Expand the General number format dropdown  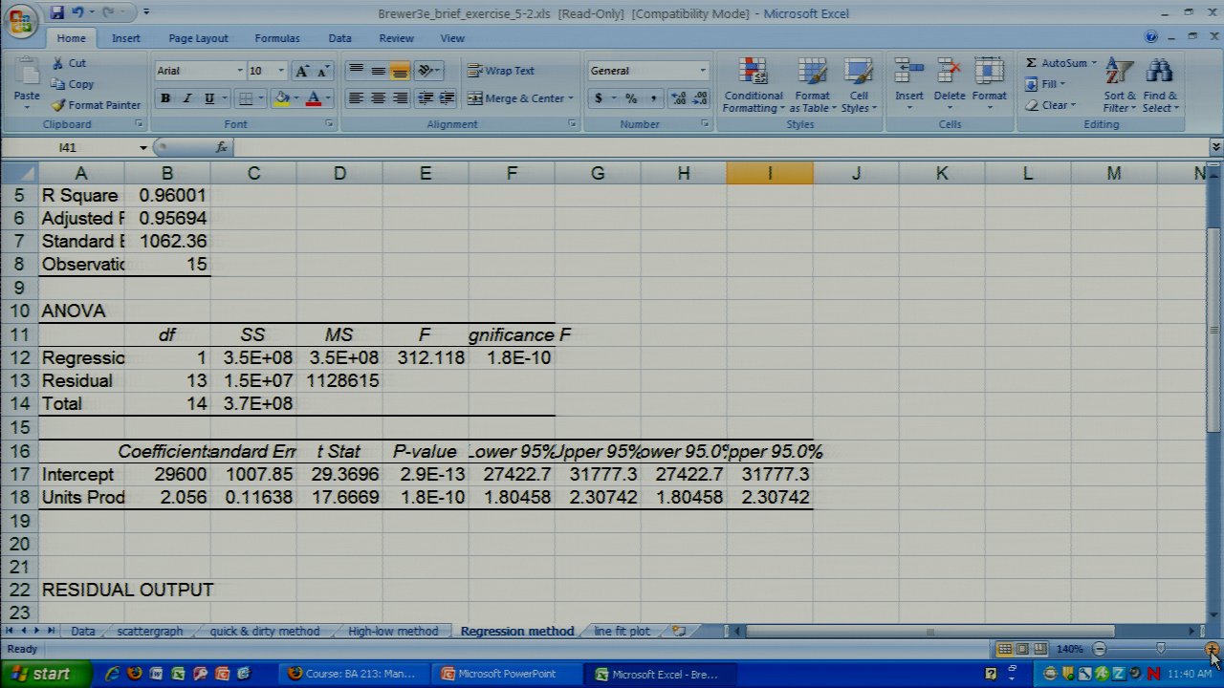702,71
